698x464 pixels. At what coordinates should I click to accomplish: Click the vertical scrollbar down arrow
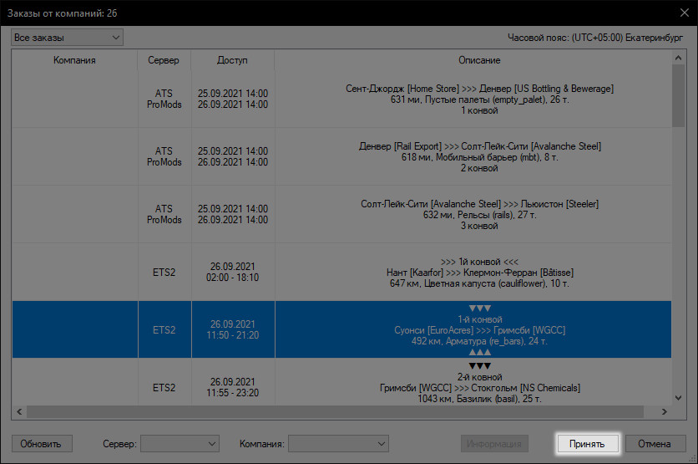678,398
